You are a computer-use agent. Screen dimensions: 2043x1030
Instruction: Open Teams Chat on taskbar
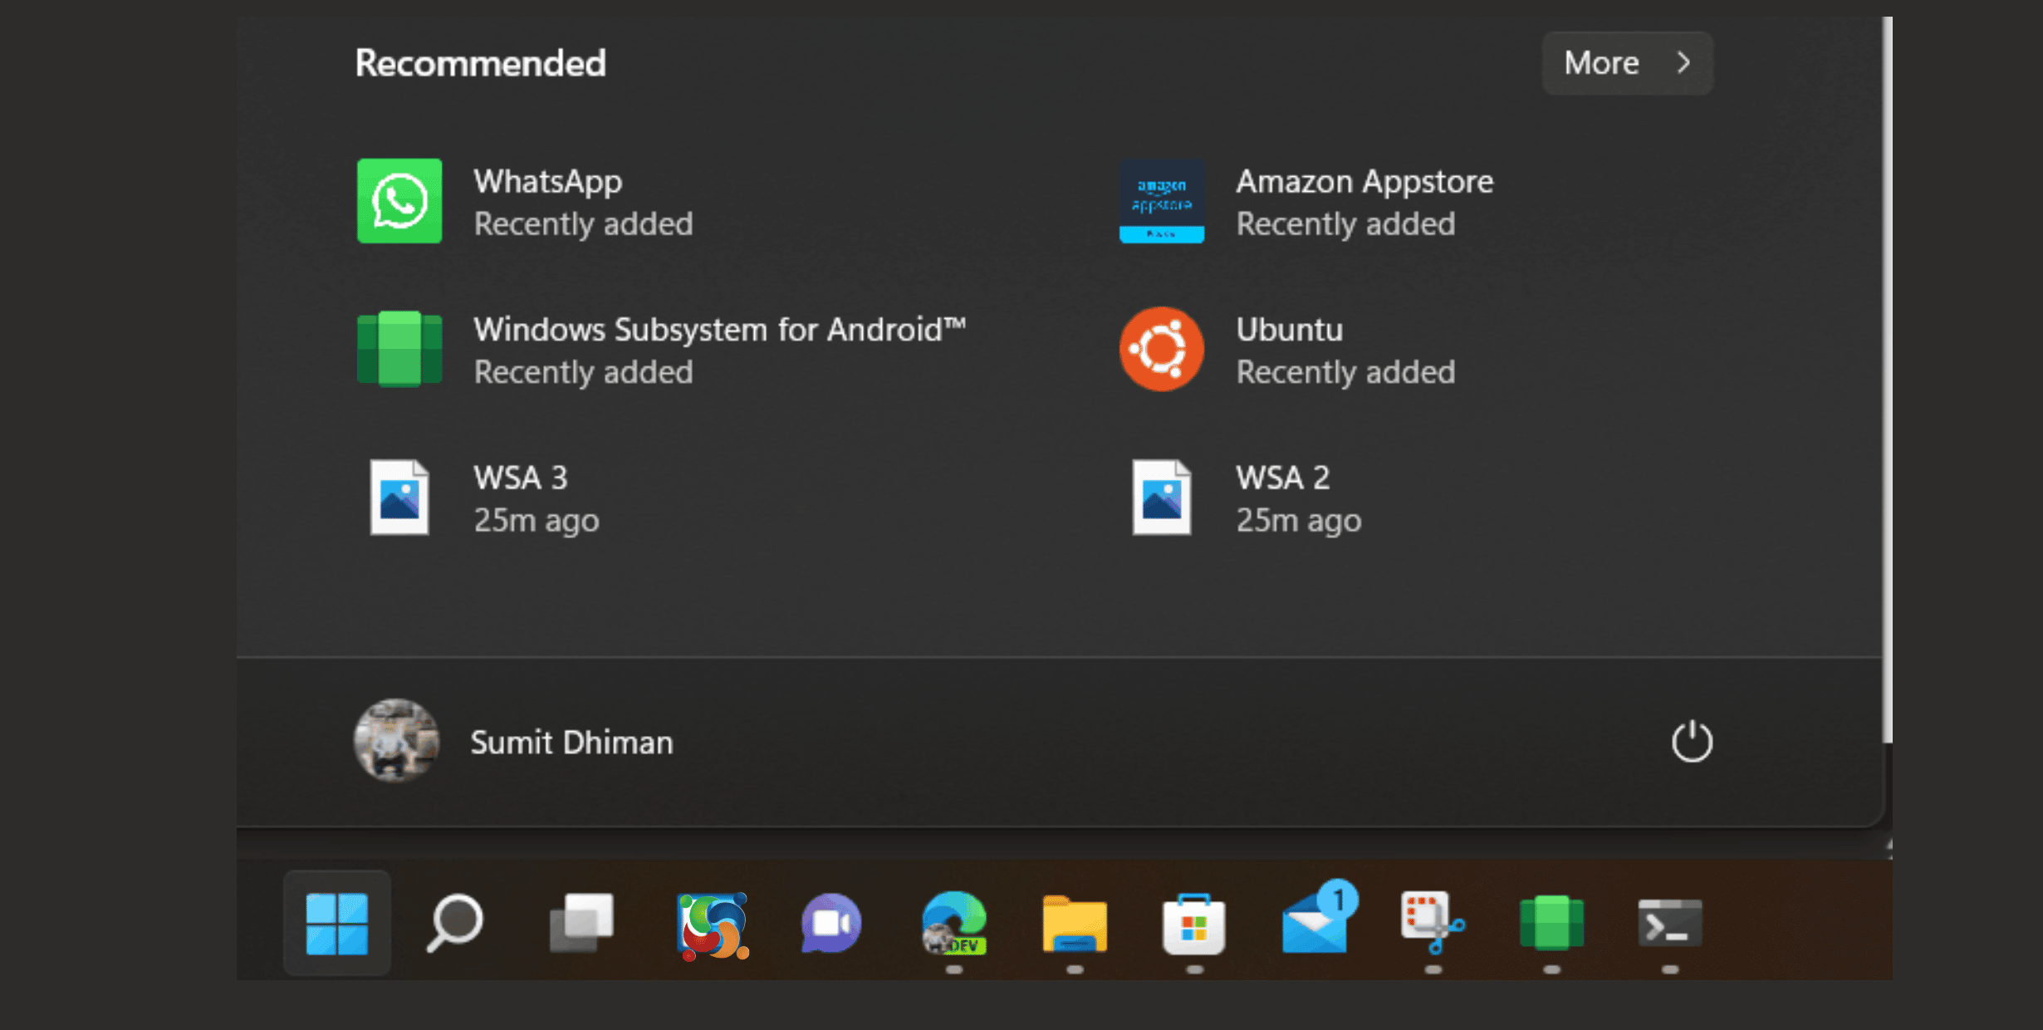pyautogui.click(x=831, y=923)
